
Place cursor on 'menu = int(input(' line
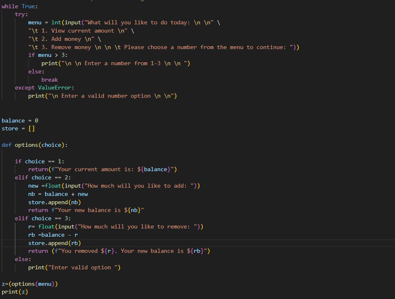(x=124, y=23)
